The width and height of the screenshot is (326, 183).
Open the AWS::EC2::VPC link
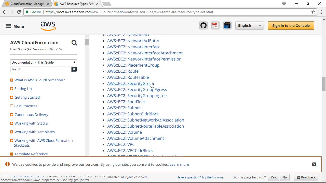click(121, 144)
